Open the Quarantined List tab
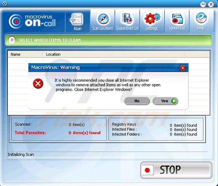 (127, 21)
